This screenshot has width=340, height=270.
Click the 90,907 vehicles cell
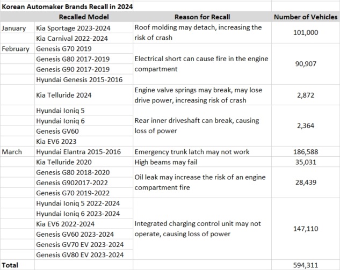(305, 64)
